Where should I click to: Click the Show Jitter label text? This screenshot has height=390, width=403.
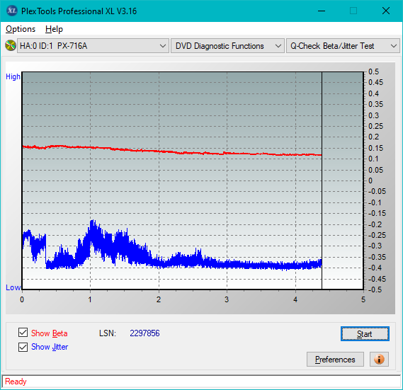[x=50, y=347]
